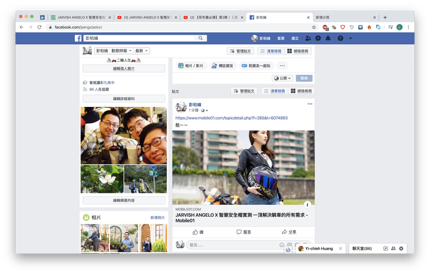Open the 最新 dropdown

(x=142, y=51)
